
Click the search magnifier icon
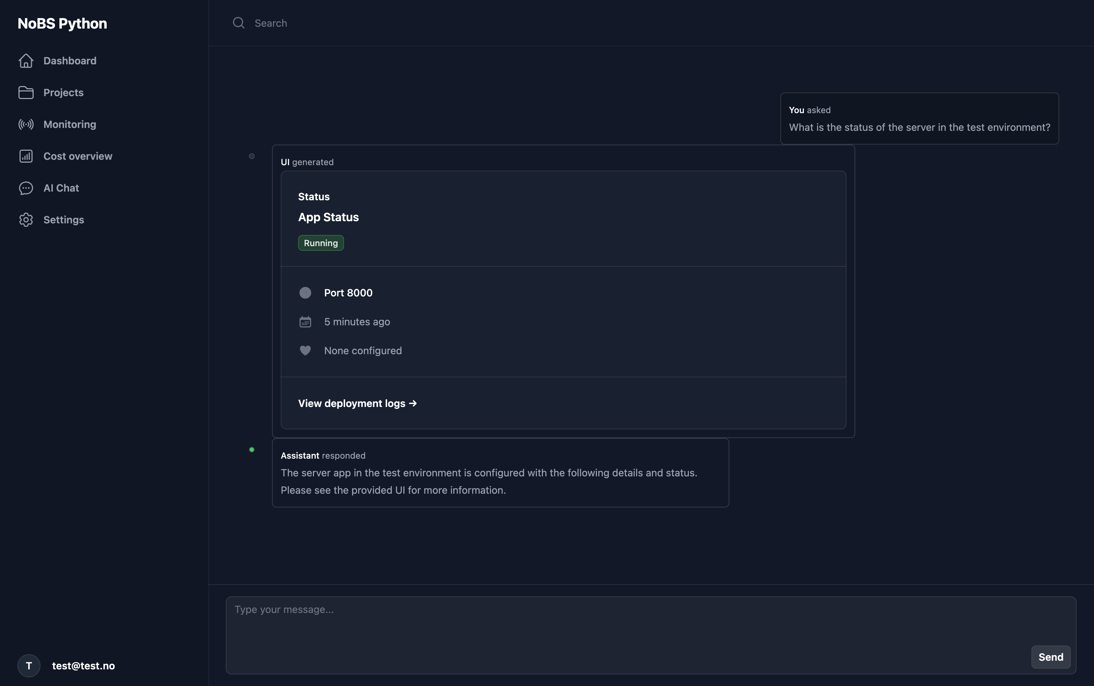(238, 23)
